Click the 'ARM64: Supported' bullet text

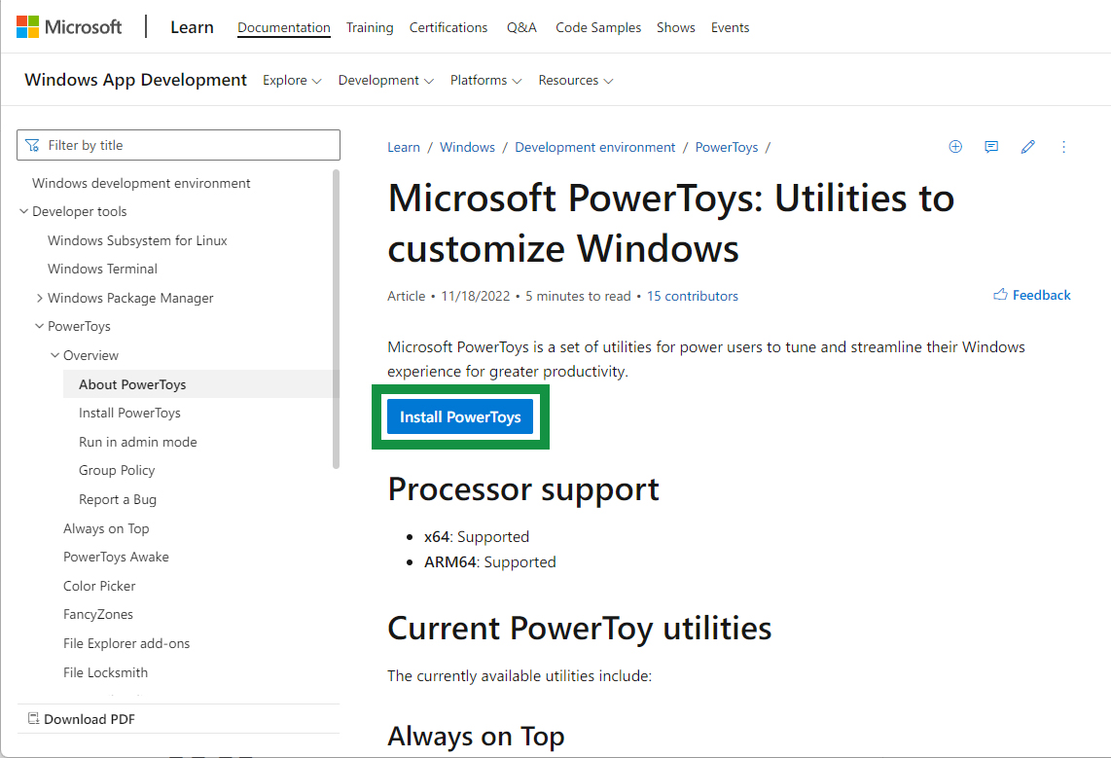489,561
